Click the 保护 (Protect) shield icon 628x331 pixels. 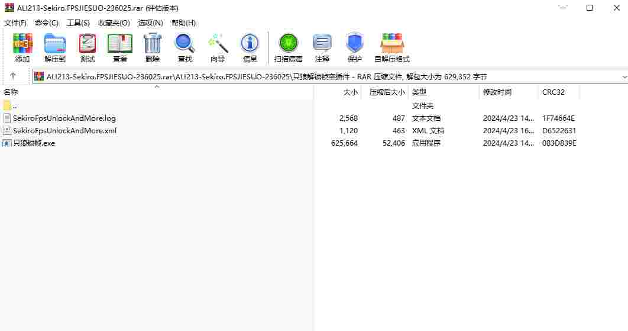pyautogui.click(x=354, y=43)
